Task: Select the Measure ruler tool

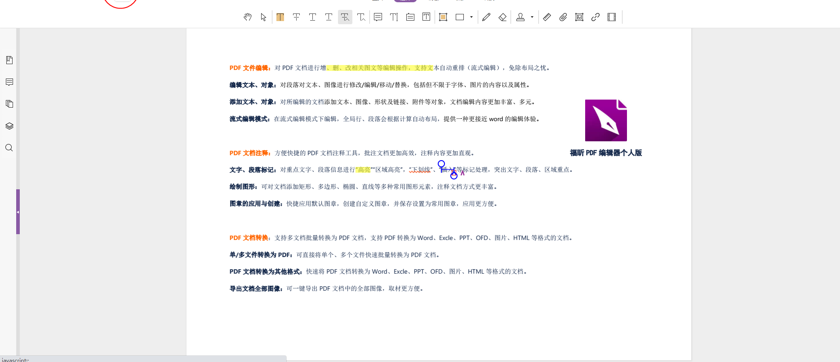Action: [x=547, y=17]
